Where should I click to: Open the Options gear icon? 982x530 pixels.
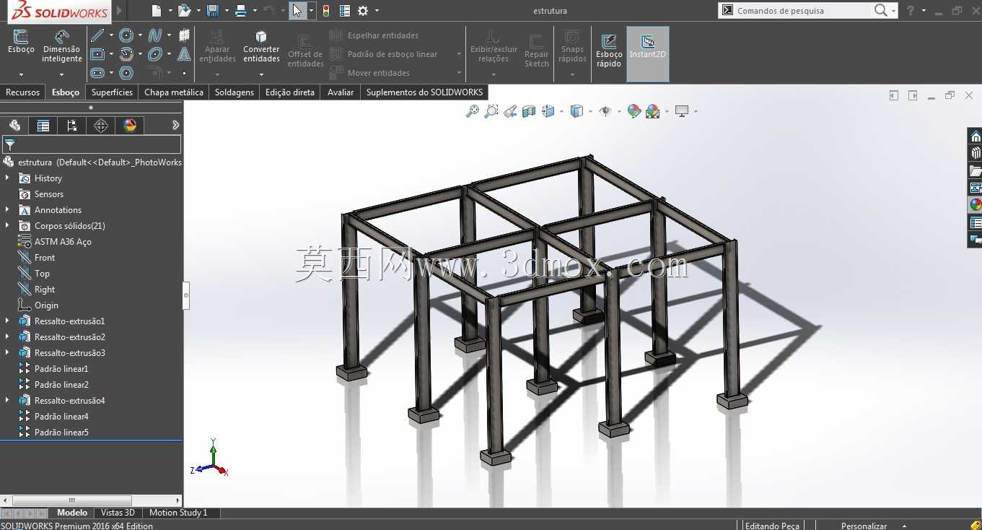[x=363, y=11]
